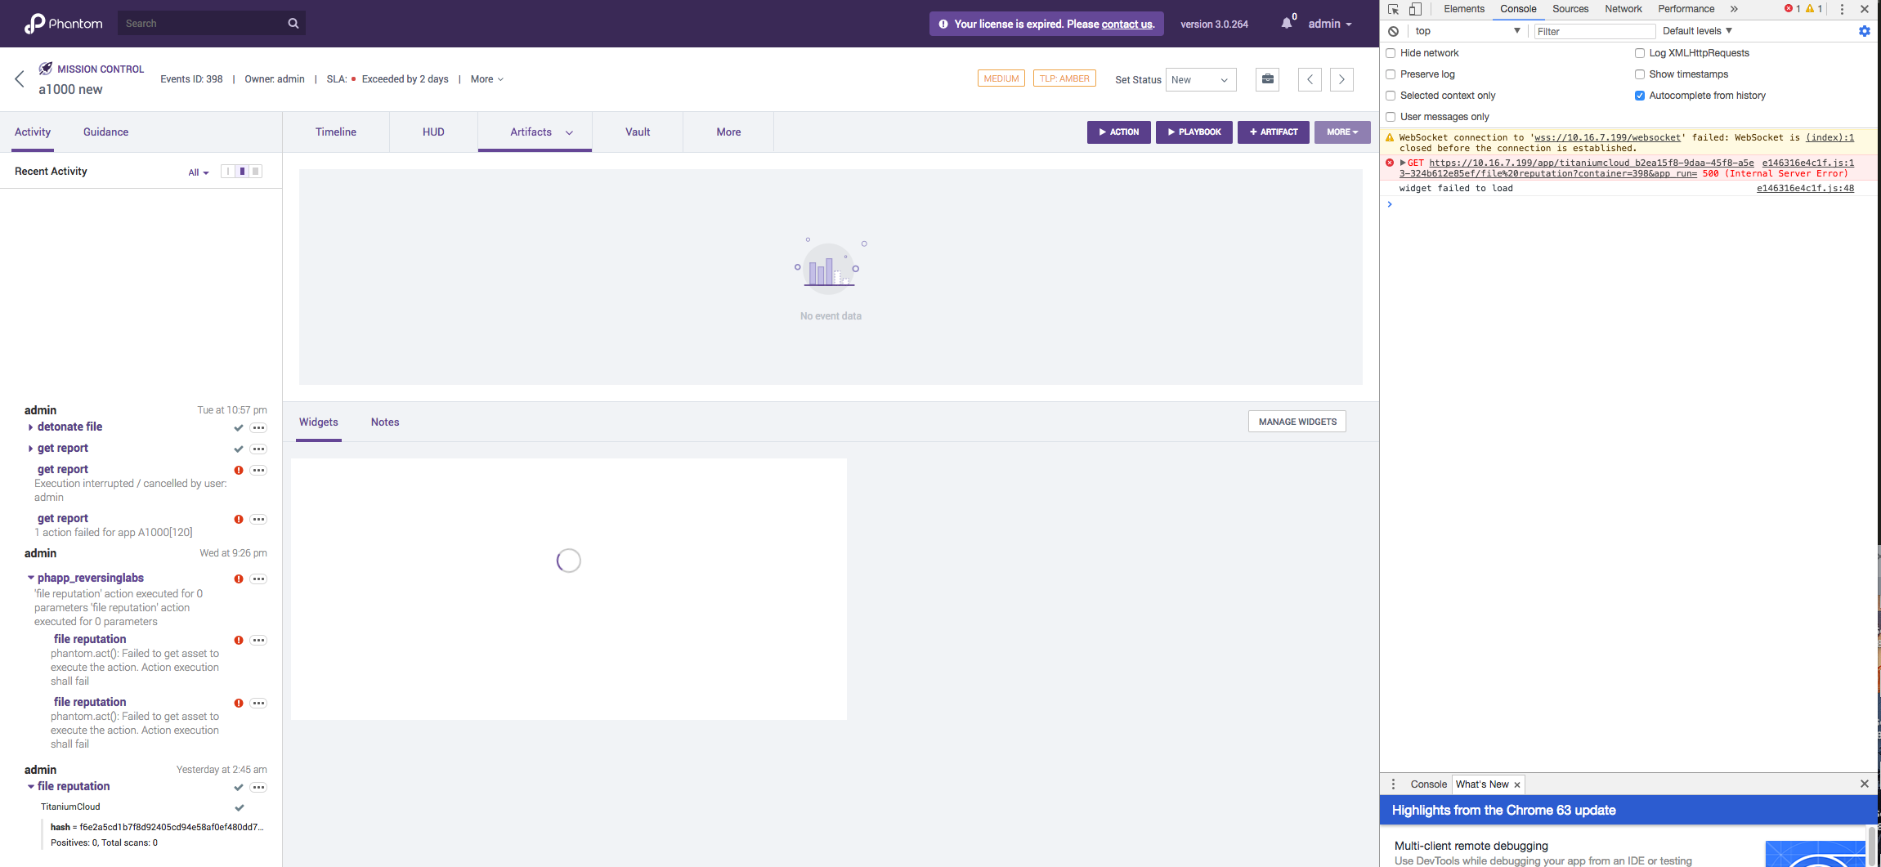Viewport: 1881px width, 867px height.
Task: Clear the console with the ban icon
Action: (1392, 30)
